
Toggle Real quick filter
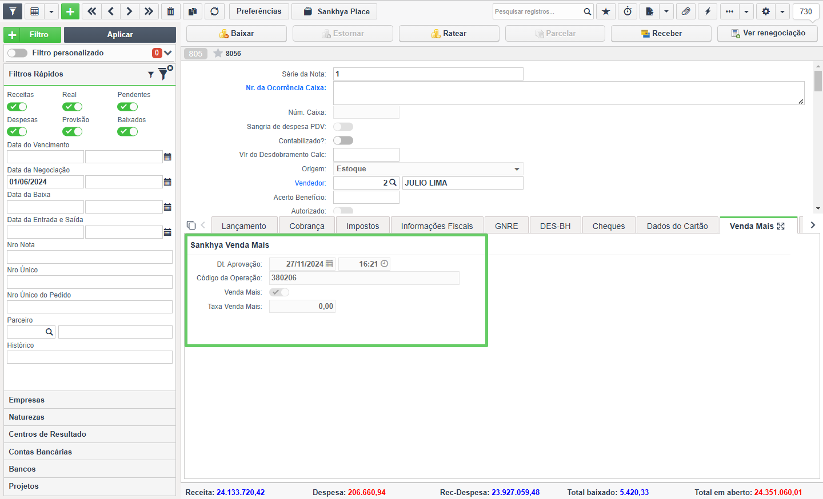pyautogui.click(x=73, y=107)
